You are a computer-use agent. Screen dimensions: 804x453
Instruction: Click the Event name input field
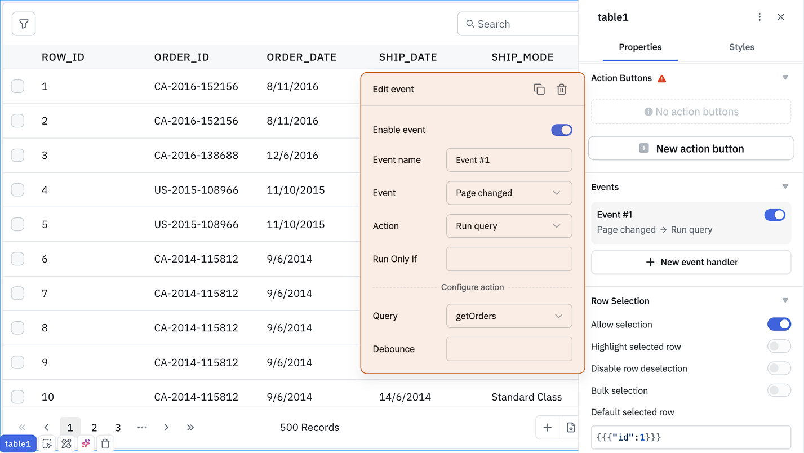pos(509,160)
